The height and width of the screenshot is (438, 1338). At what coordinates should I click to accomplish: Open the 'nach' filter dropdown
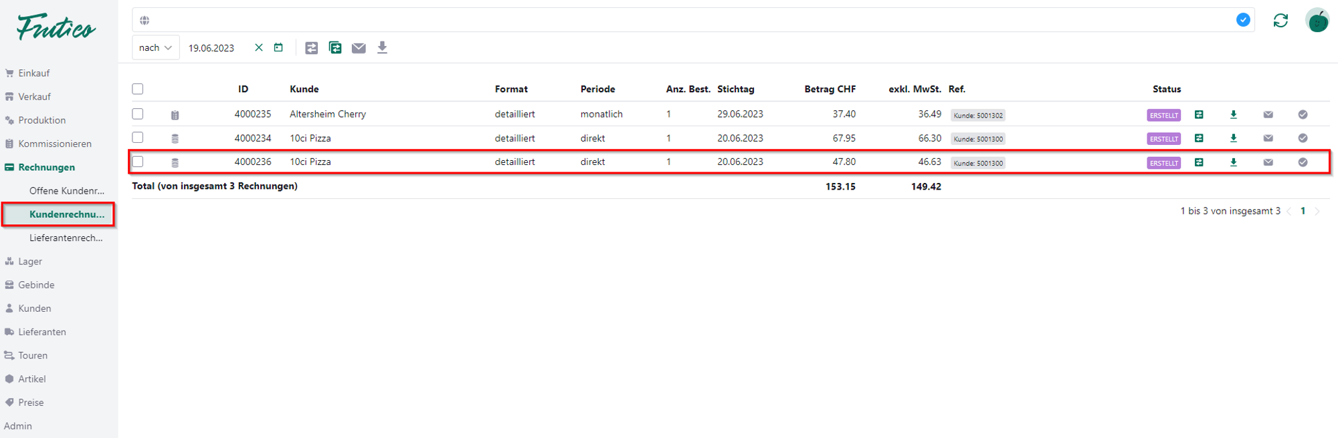click(155, 47)
